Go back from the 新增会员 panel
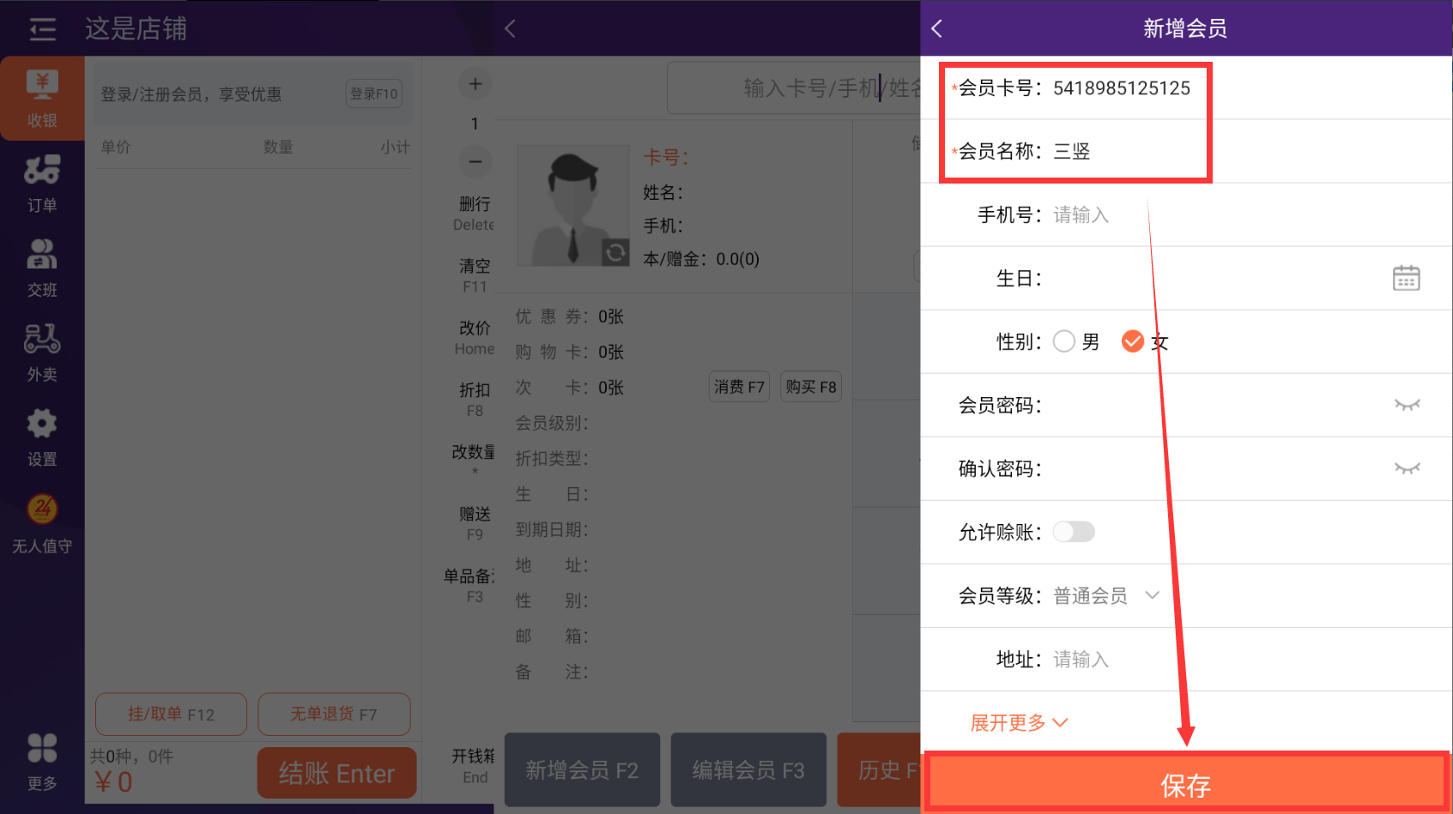The image size is (1453, 814). 937,29
